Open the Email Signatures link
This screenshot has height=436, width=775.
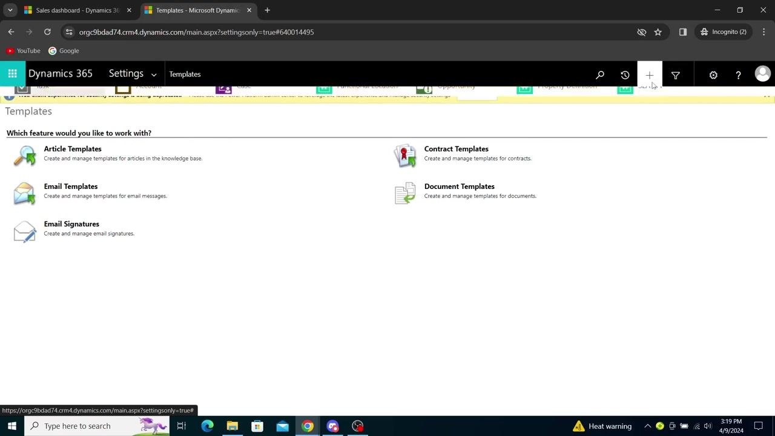(71, 224)
